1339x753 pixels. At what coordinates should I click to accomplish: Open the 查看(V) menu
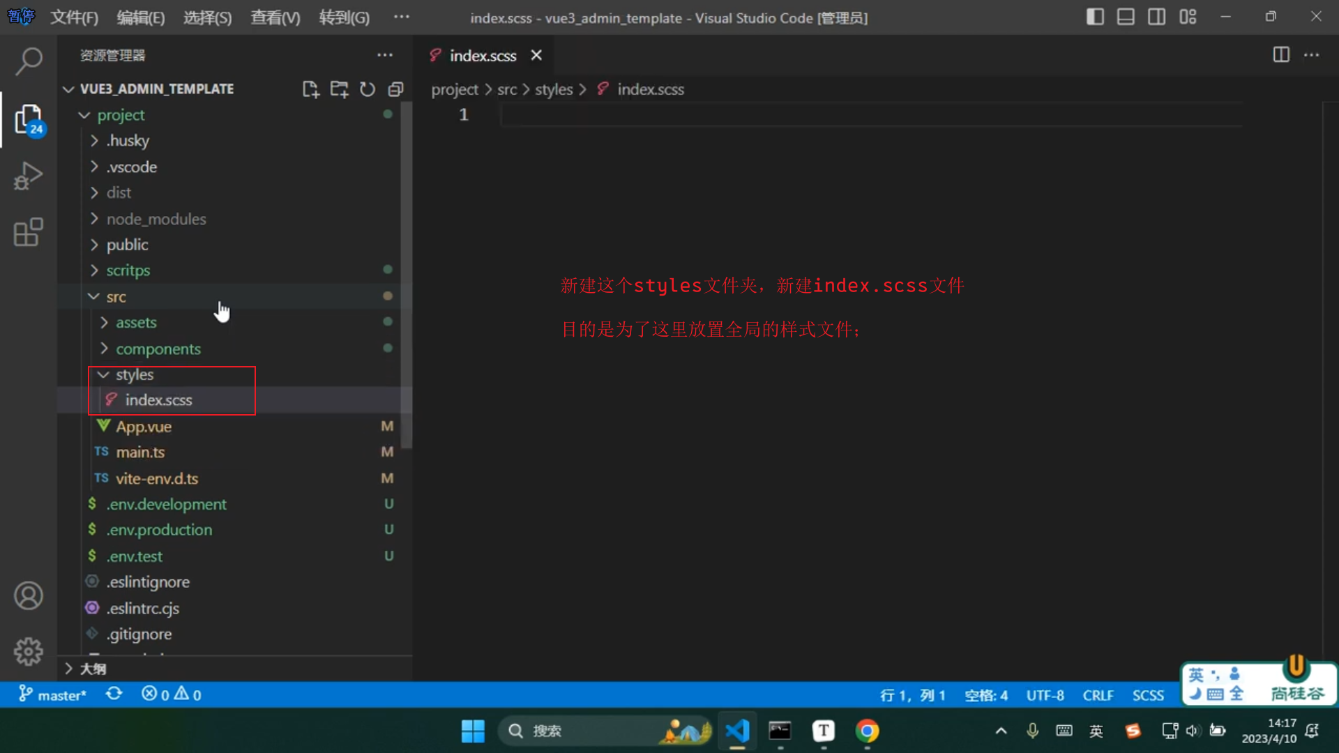[275, 17]
